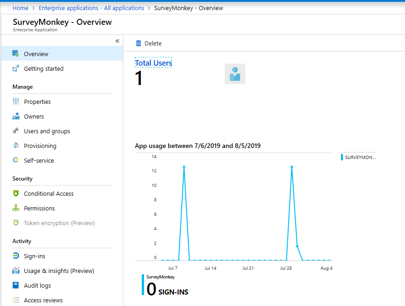The width and height of the screenshot is (405, 306).
Task: Click the chart peak data point near Jul 29
Action: 292,167
